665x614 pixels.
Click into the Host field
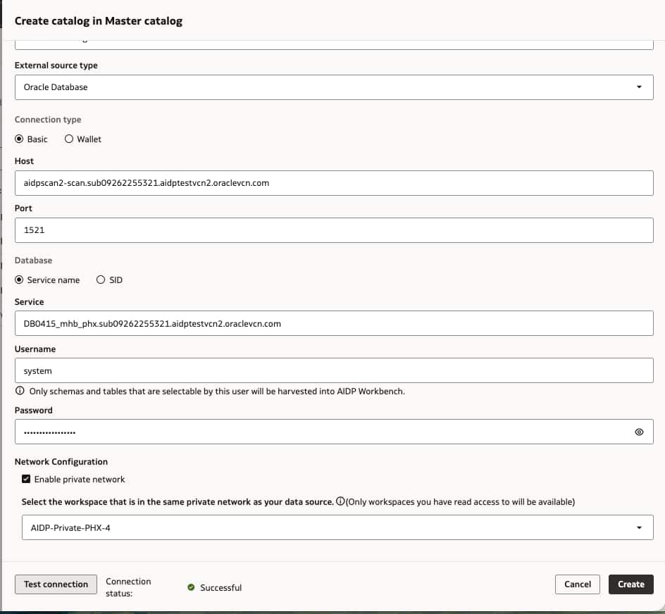pyautogui.click(x=334, y=183)
